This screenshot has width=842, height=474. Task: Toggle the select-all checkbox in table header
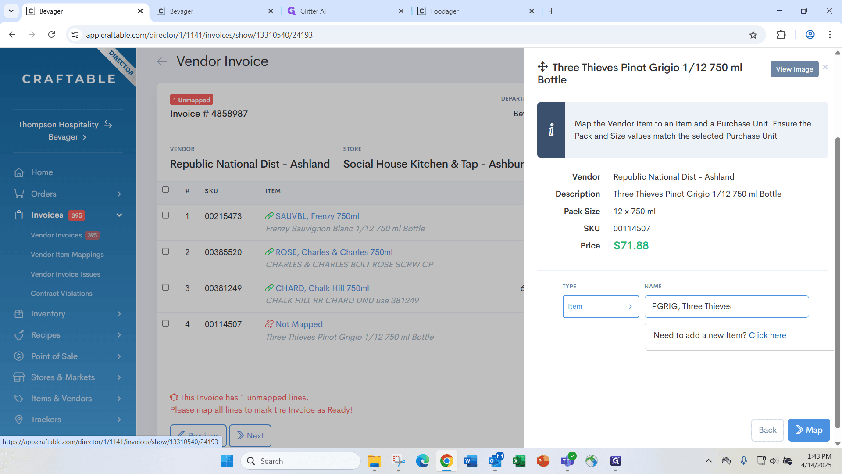tap(165, 190)
